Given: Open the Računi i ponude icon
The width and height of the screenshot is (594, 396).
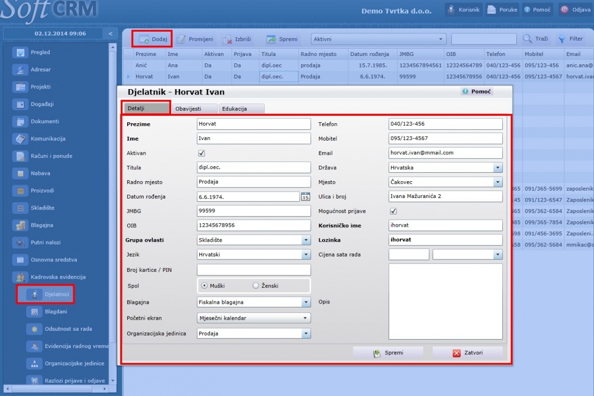Looking at the screenshot, I should 20,156.
